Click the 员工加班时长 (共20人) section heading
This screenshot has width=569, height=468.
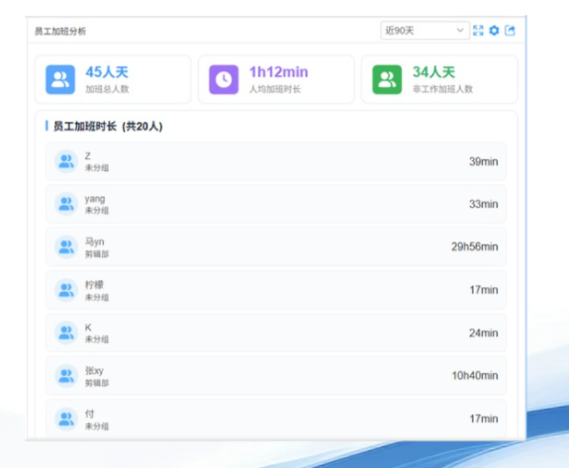108,127
